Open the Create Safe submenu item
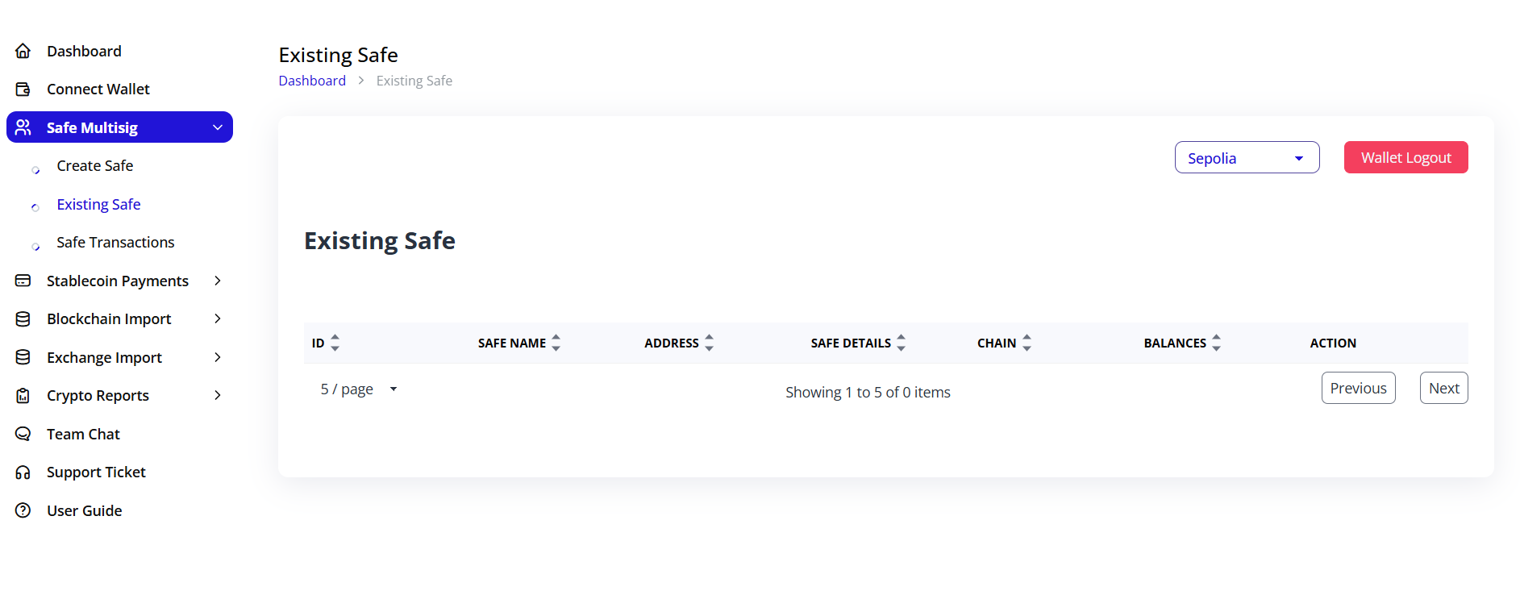 (x=94, y=166)
